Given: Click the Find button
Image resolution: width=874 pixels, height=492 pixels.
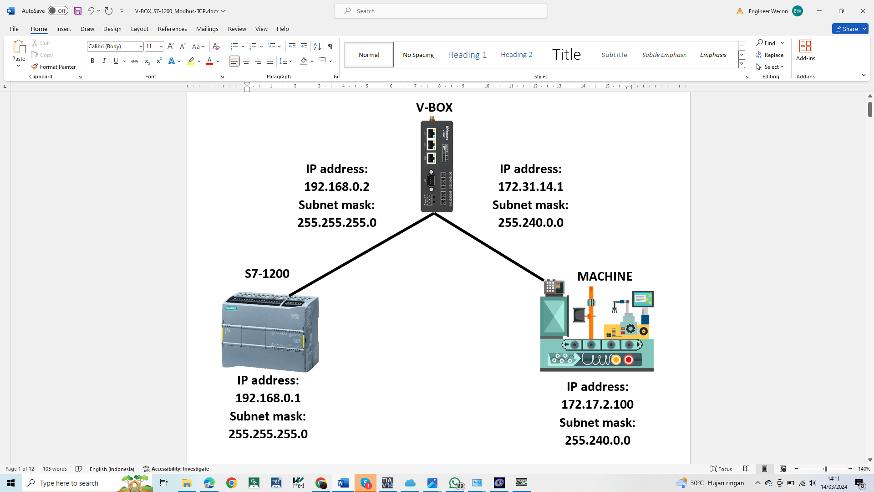Looking at the screenshot, I should pyautogui.click(x=766, y=43).
